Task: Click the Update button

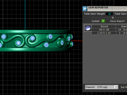Action: pyautogui.click(x=96, y=21)
